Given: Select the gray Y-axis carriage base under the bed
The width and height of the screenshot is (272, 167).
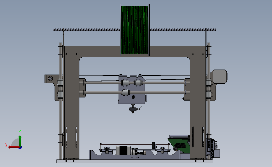Looking at the screenshot, I should pyautogui.click(x=135, y=157).
